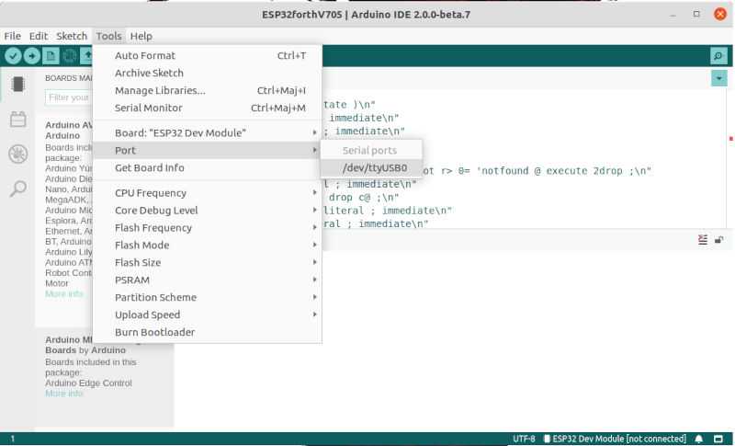Choose Get Board Info from Tools menu
The image size is (735, 446).
149,168
